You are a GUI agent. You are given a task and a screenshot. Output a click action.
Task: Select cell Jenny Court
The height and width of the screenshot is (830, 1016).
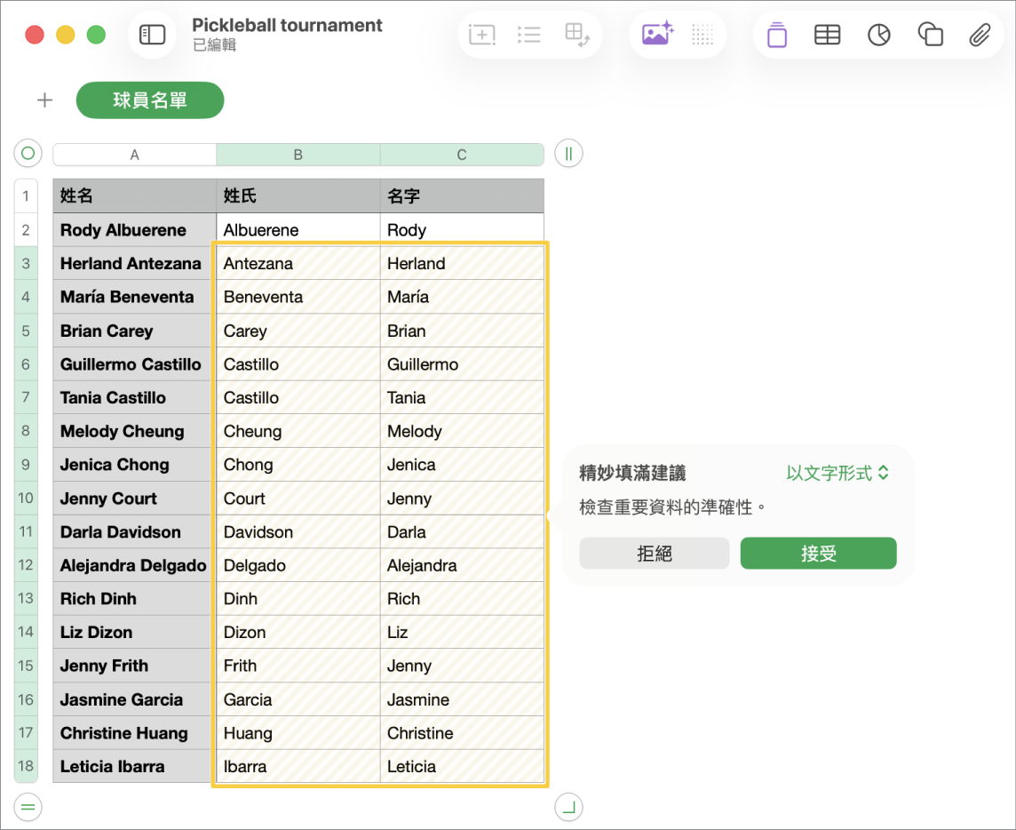tap(134, 498)
